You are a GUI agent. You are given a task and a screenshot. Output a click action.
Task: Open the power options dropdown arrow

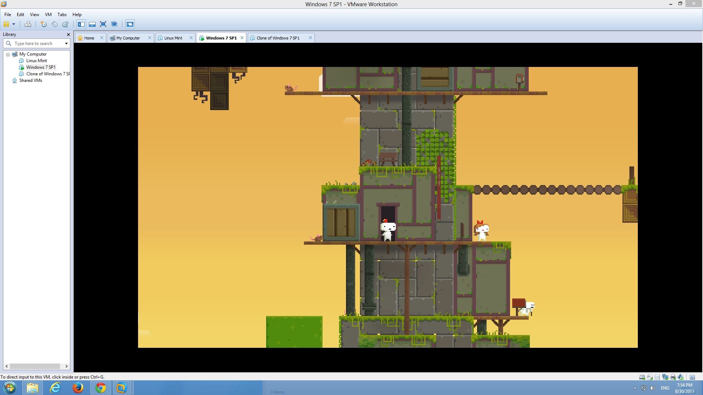coord(14,24)
